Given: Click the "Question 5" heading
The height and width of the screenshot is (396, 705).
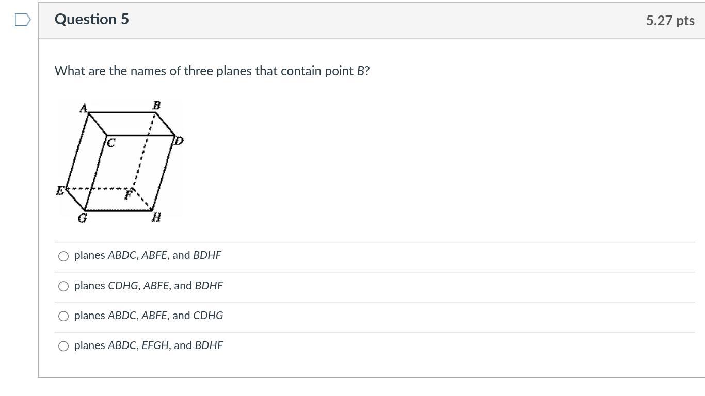Looking at the screenshot, I should pos(92,19).
